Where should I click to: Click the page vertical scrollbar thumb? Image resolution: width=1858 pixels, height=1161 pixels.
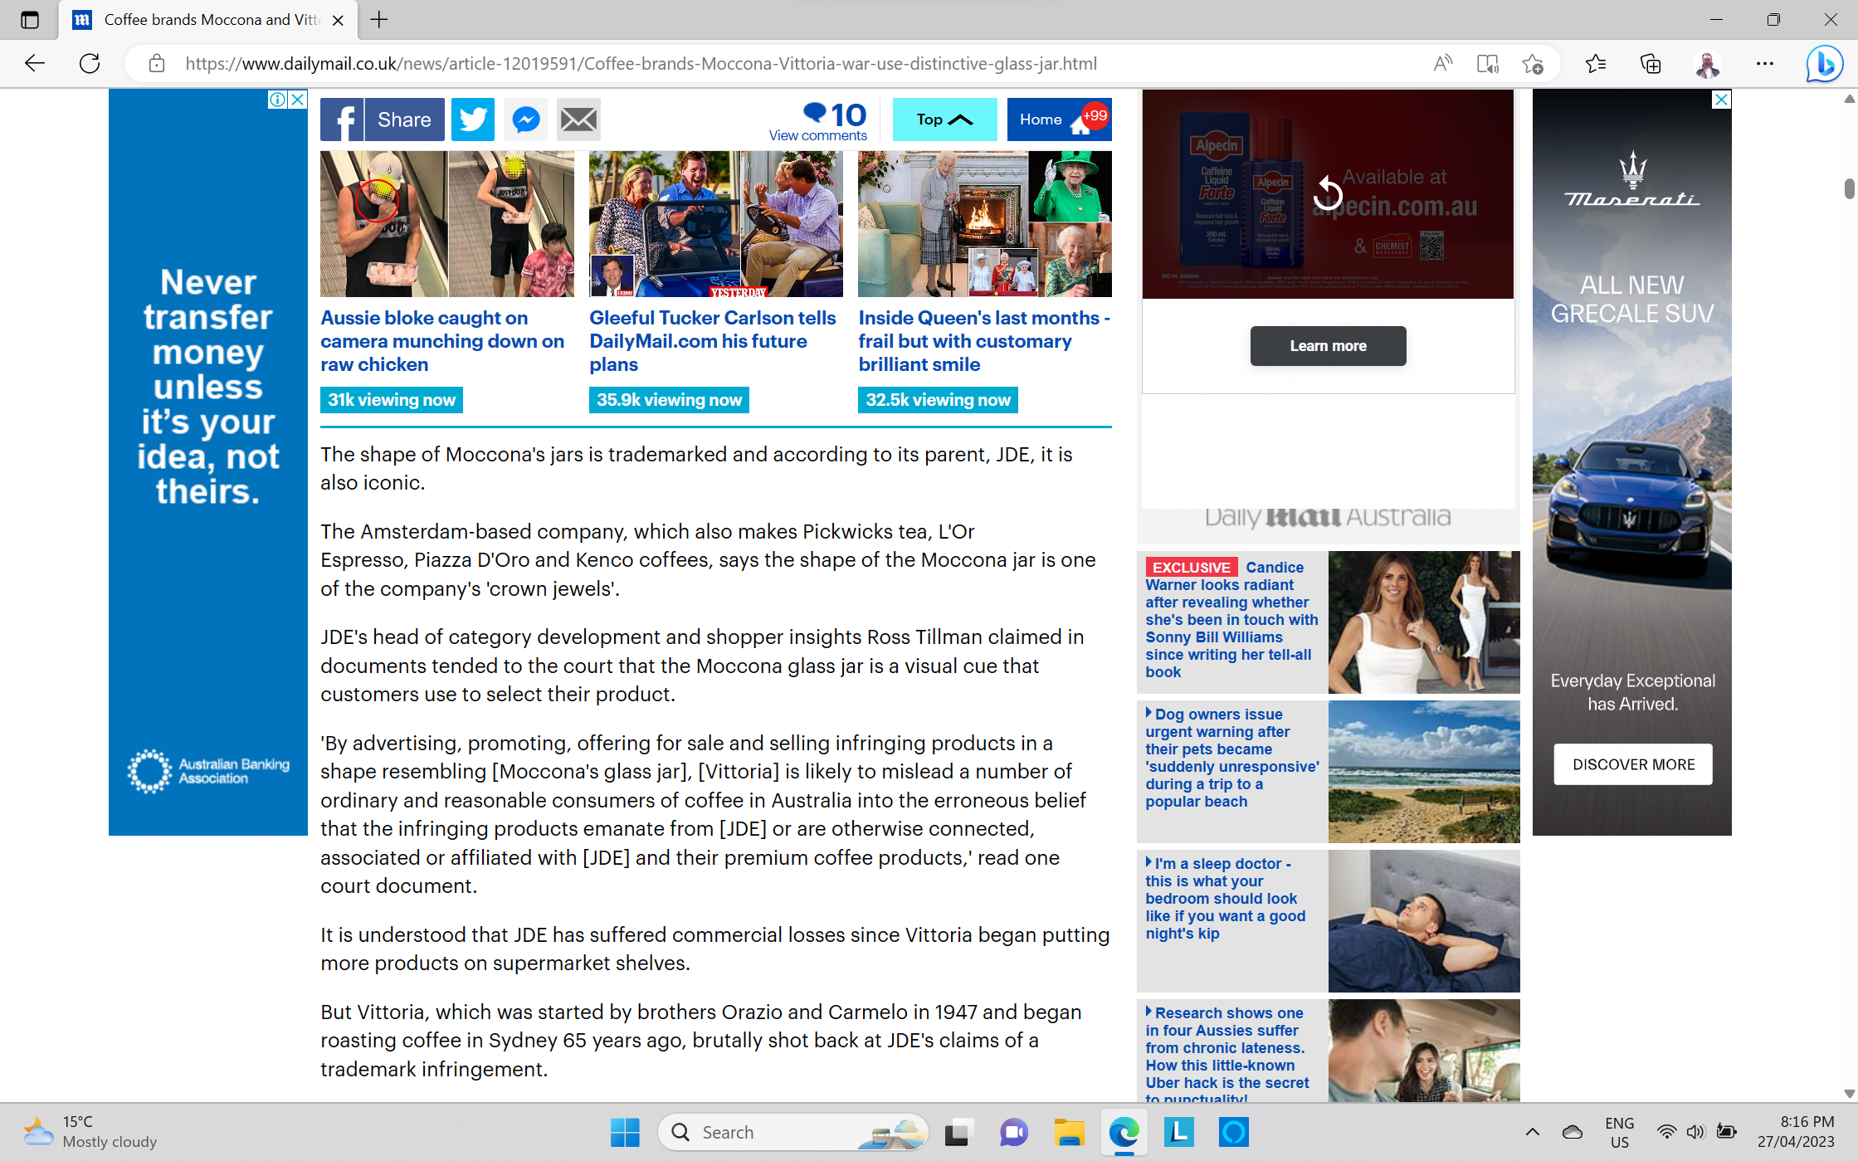tap(1849, 188)
